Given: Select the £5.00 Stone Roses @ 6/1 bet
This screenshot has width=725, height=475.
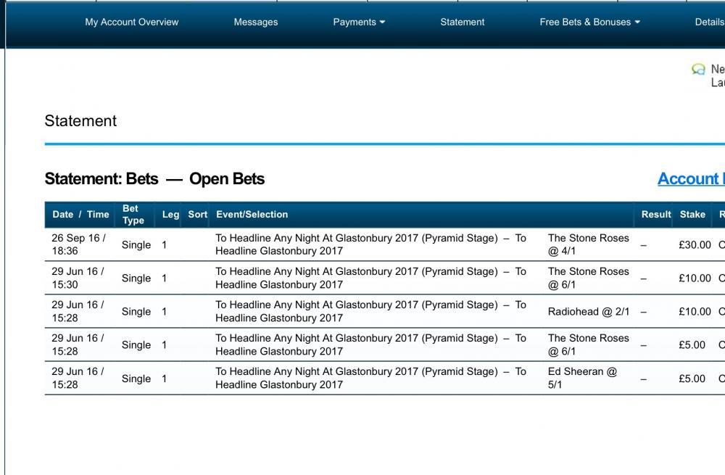Looking at the screenshot, I should (x=385, y=344).
